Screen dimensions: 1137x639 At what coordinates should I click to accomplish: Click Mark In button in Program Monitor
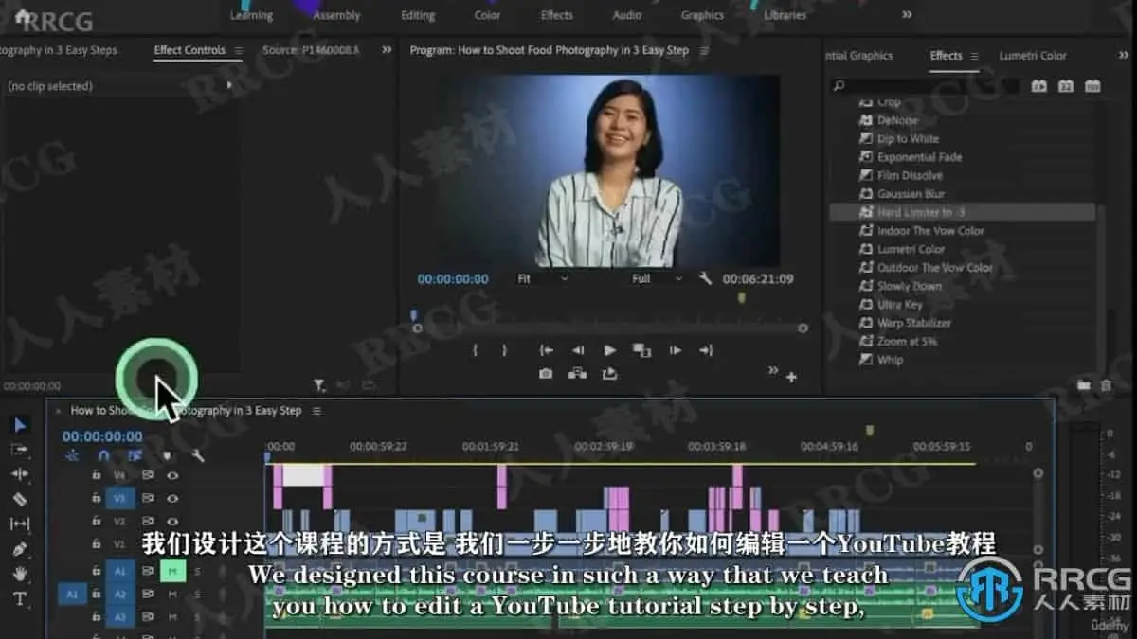[x=476, y=350]
